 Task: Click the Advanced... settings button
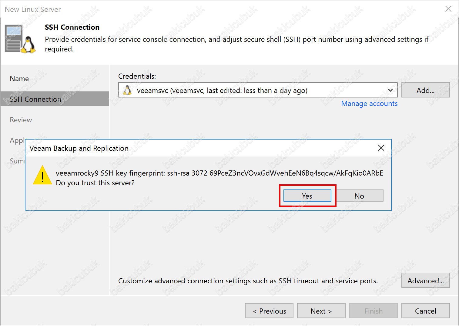(425, 281)
